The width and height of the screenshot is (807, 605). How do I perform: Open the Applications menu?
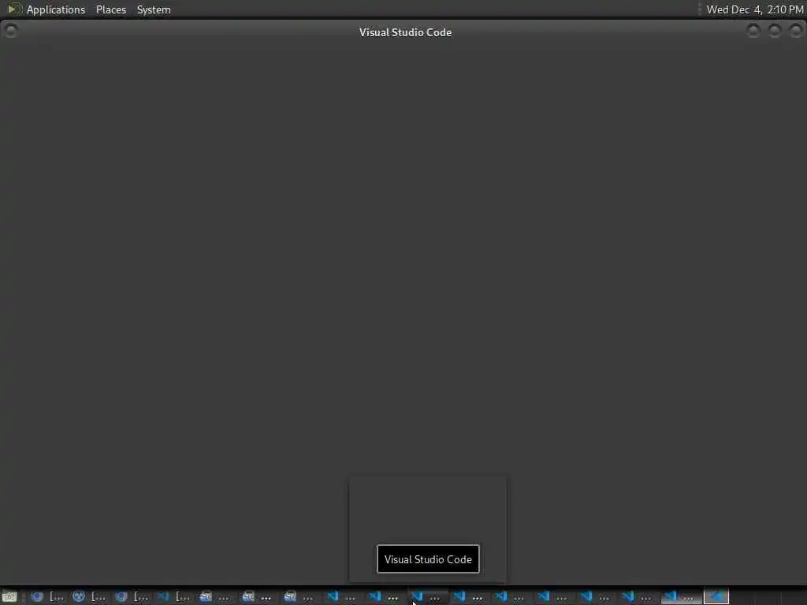point(56,9)
